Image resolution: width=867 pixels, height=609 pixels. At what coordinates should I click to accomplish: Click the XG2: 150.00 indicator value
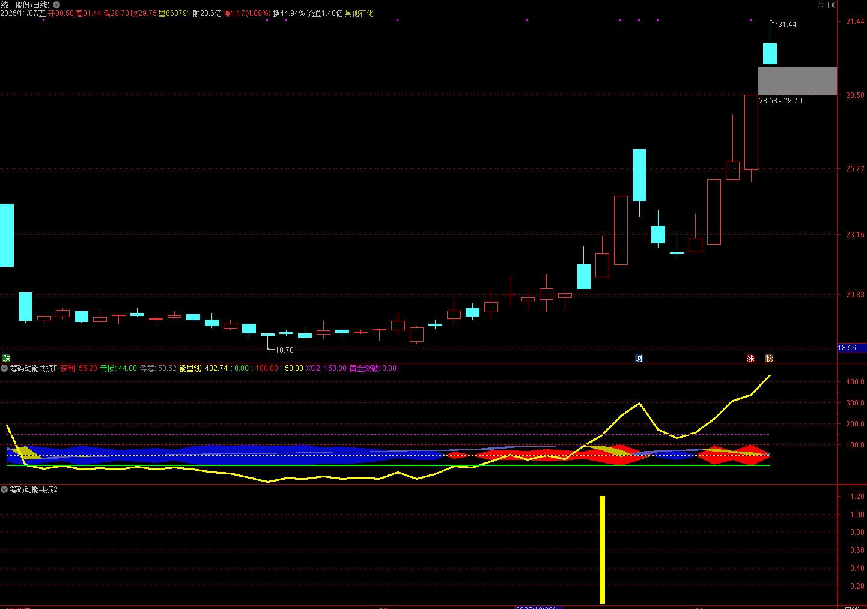(326, 368)
